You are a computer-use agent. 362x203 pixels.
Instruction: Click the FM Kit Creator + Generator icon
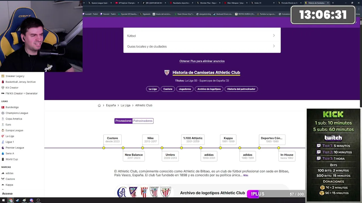click(x=3, y=93)
